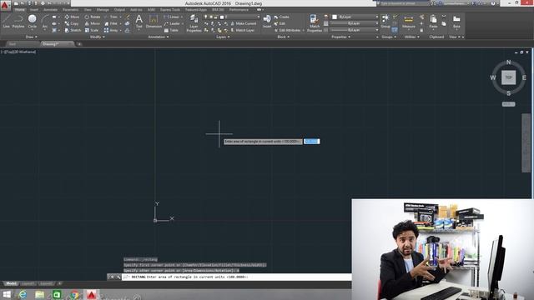The image size is (534, 300).
Task: Choose the Leader tool
Action: coord(172,23)
